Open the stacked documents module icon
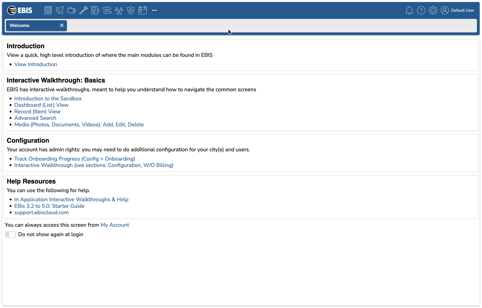 click(48, 10)
